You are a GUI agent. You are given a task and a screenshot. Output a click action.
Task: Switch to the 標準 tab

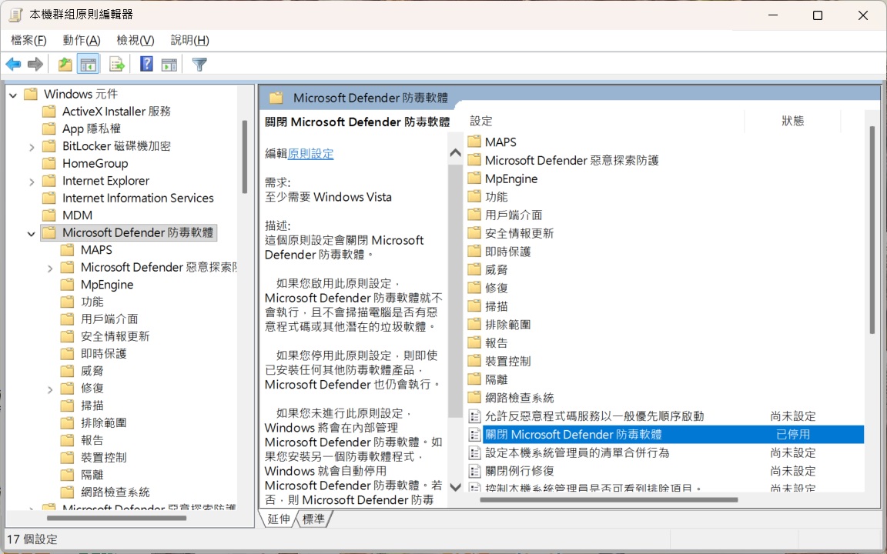(x=314, y=519)
